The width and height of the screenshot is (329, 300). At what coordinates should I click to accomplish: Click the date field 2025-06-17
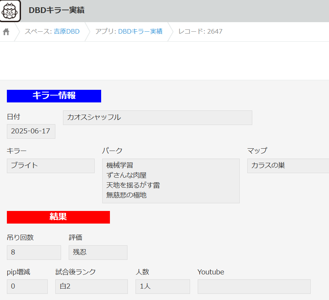click(x=31, y=131)
